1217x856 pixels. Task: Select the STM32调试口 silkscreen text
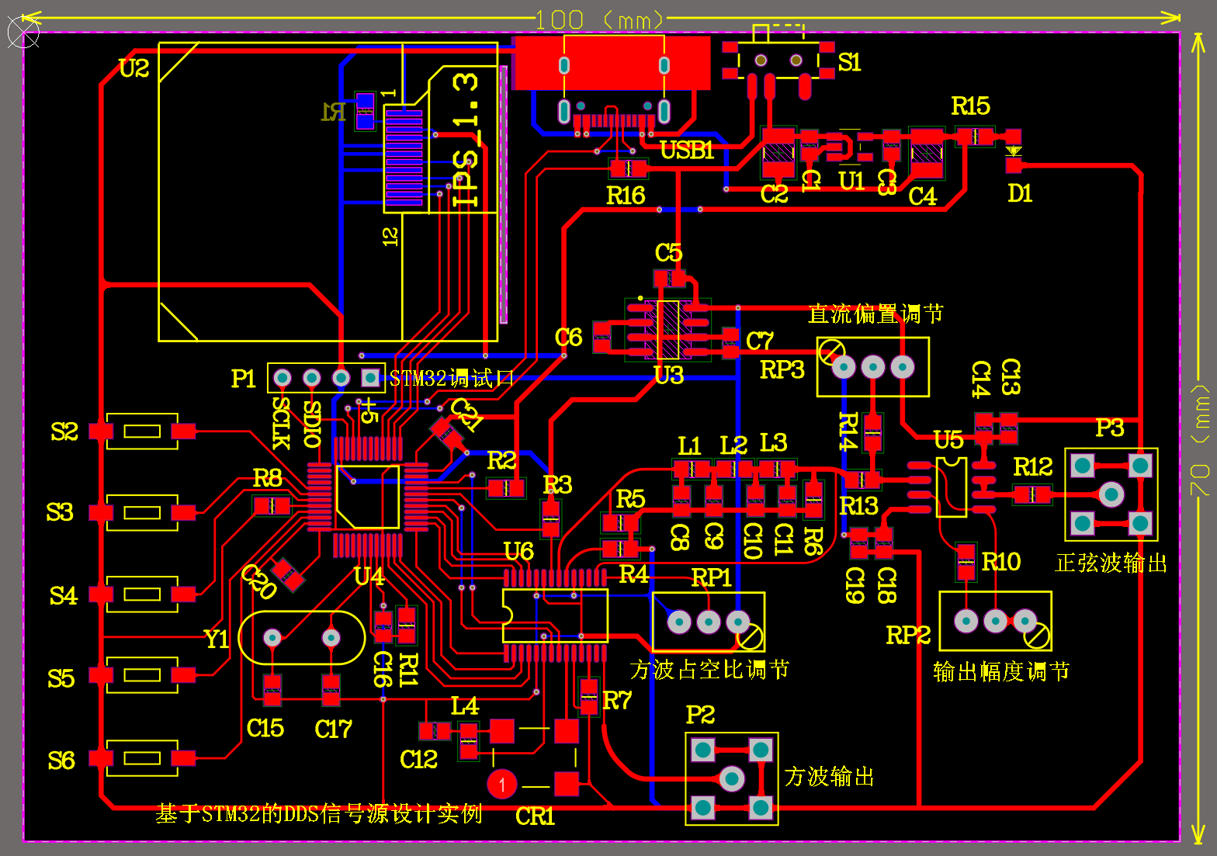[451, 379]
